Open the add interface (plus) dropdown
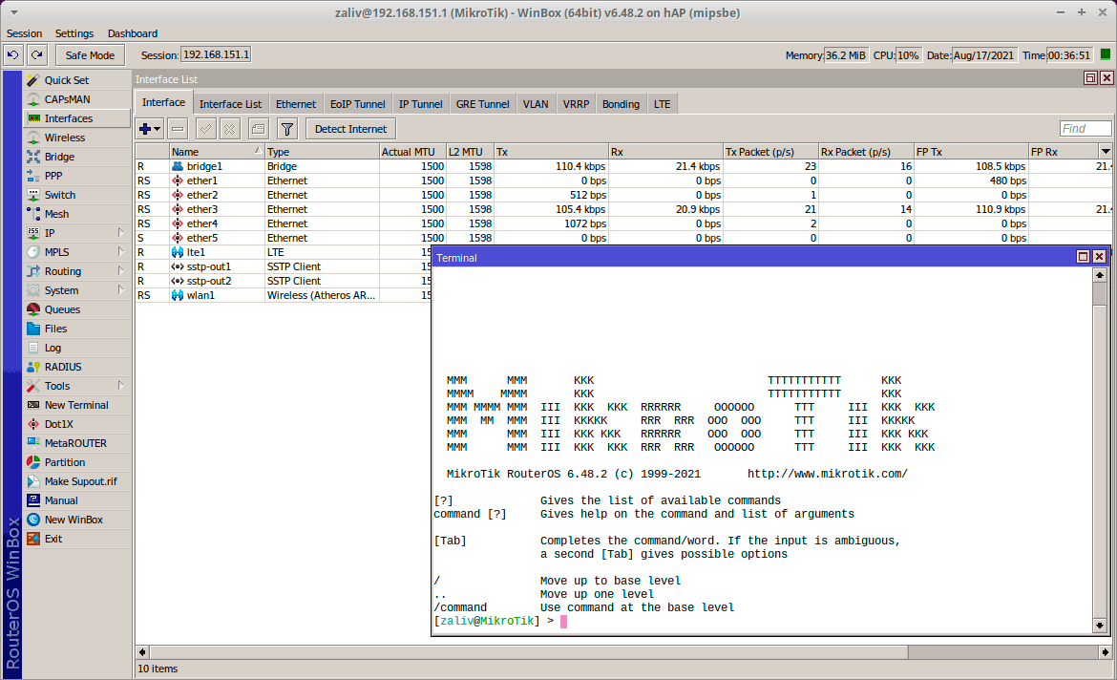This screenshot has width=1117, height=680. [150, 129]
